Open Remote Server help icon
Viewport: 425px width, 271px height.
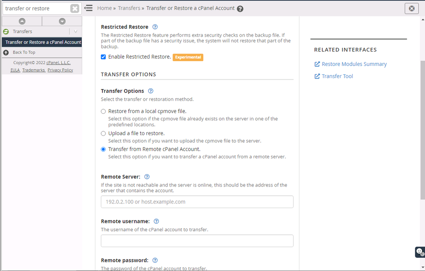[x=147, y=177]
